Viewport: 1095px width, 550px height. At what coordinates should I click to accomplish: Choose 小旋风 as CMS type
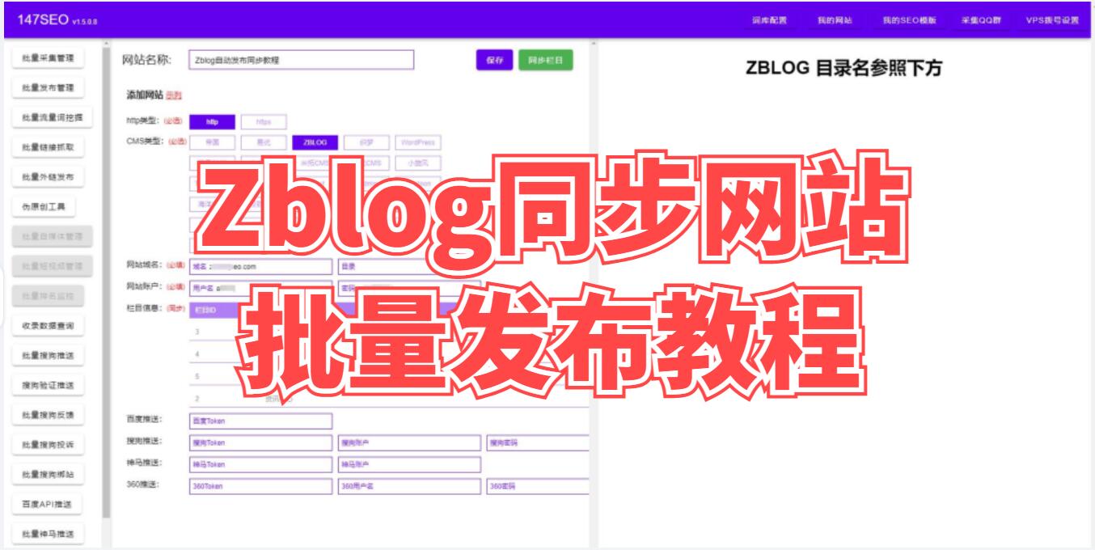pyautogui.click(x=418, y=163)
